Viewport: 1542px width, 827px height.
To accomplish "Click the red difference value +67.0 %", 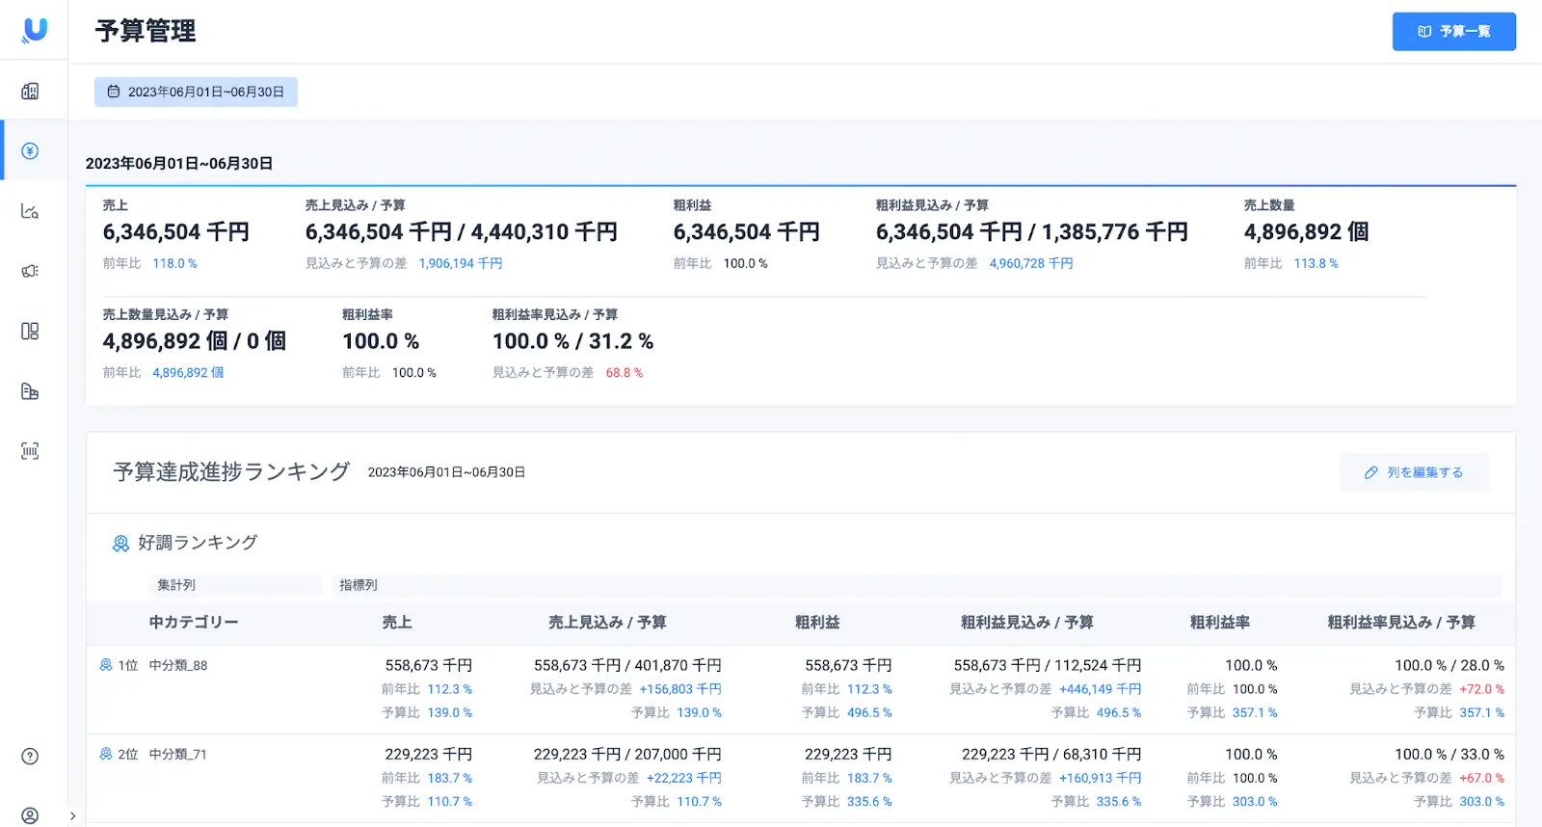I will [x=1482, y=778].
